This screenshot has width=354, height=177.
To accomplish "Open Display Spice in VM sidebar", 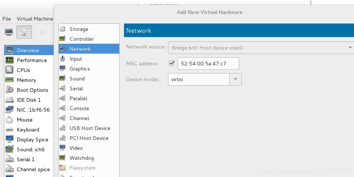I will pyautogui.click(x=29, y=140).
